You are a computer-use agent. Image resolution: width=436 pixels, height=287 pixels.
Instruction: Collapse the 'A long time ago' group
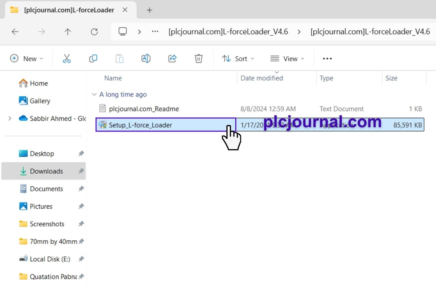coord(94,94)
